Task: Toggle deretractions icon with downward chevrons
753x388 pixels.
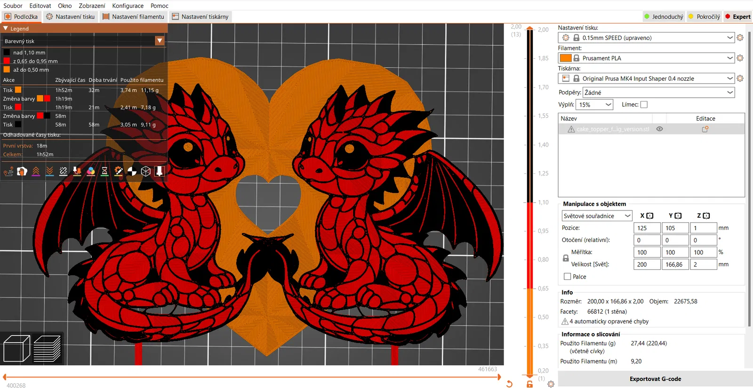Action: click(49, 171)
